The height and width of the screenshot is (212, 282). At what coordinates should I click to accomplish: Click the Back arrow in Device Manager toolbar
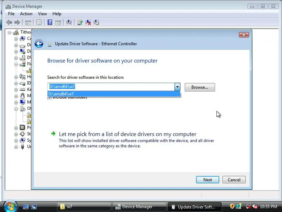[9, 23]
